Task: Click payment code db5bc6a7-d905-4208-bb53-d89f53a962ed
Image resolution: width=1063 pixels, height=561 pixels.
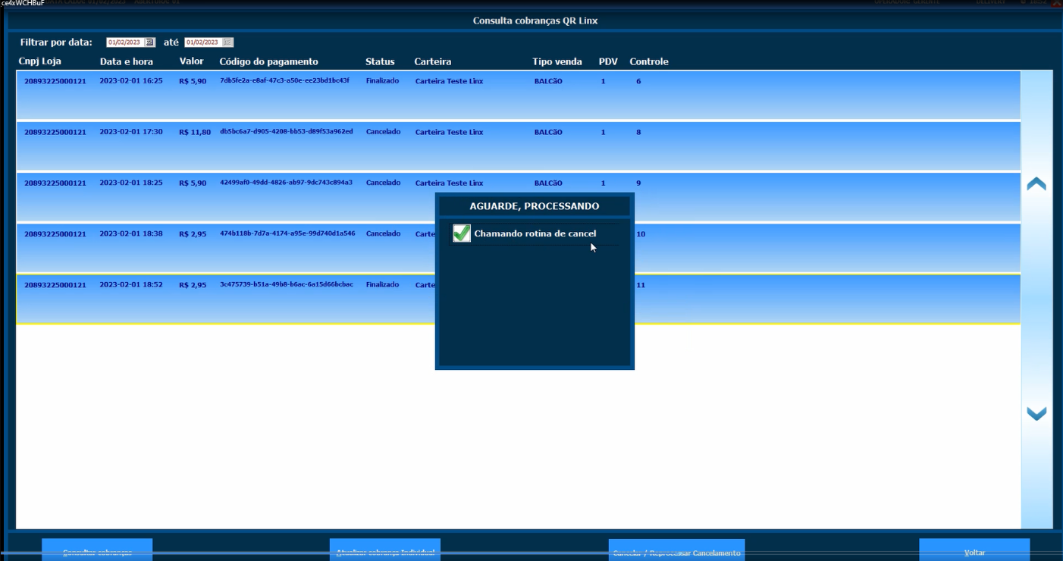Action: pyautogui.click(x=287, y=131)
